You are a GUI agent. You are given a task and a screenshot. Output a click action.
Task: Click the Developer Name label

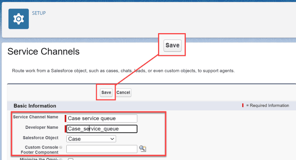[x=42, y=127]
